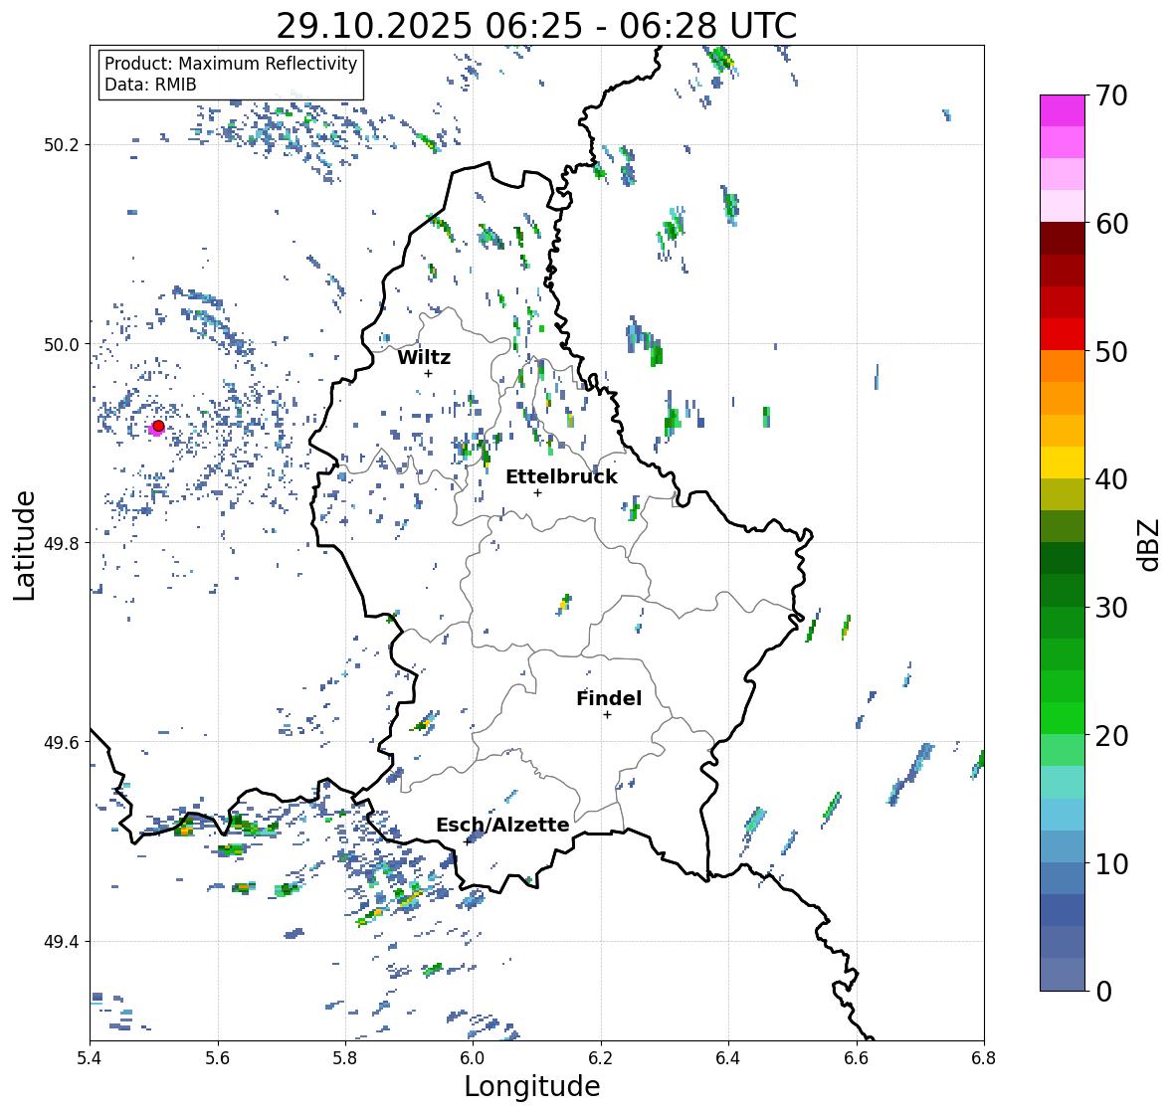Screen dimensions: 1173x1111
Task: Click the longitude tick label 6.0
Action: (x=473, y=1058)
